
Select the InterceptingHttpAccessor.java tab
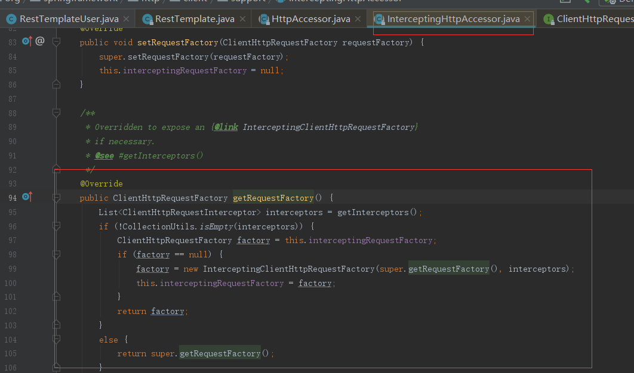453,19
